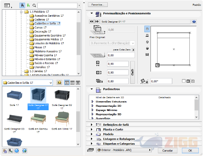
Task: Expand Espaço Mínimo parameter group
Action: pos(93,110)
